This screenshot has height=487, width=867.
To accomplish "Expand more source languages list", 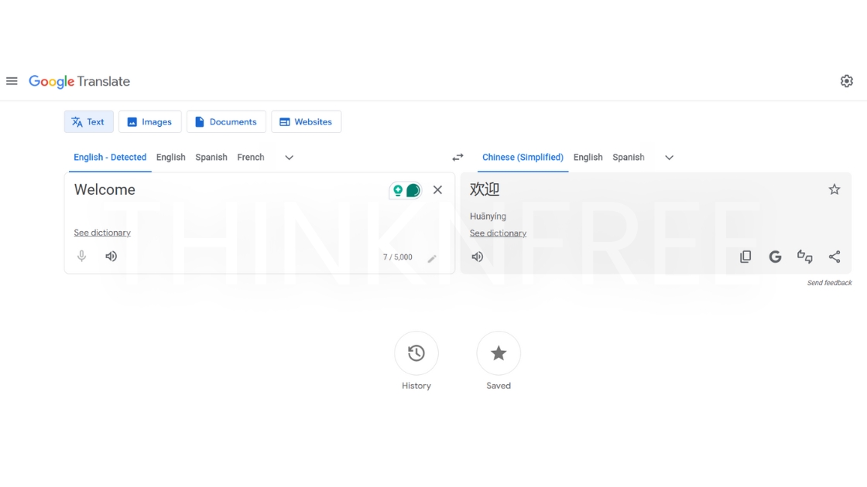I will point(290,158).
